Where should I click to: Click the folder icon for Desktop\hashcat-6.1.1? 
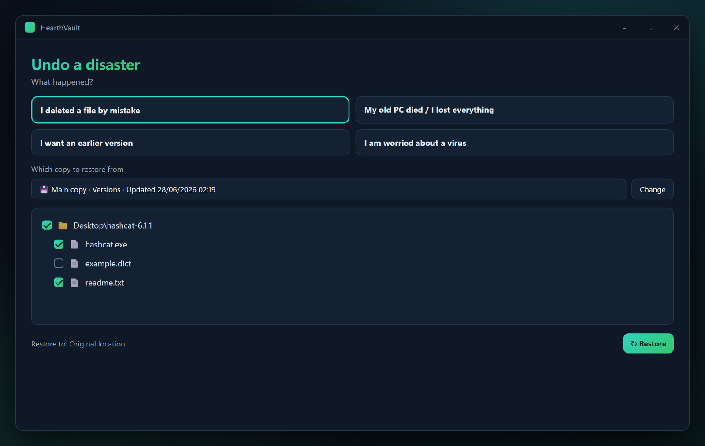point(63,225)
